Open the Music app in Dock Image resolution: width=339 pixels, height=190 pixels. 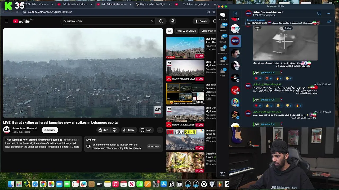tap(115, 184)
